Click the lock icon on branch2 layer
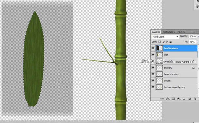Screen dimensions: 199x123 (193, 68)
